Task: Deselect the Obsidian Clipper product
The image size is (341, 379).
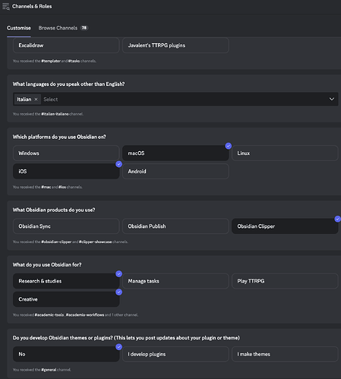Action: [x=285, y=226]
